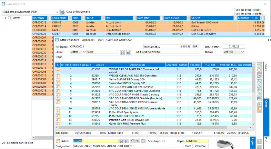
Task: Click the magnifier Offres tree icon
Action: pos(9,18)
